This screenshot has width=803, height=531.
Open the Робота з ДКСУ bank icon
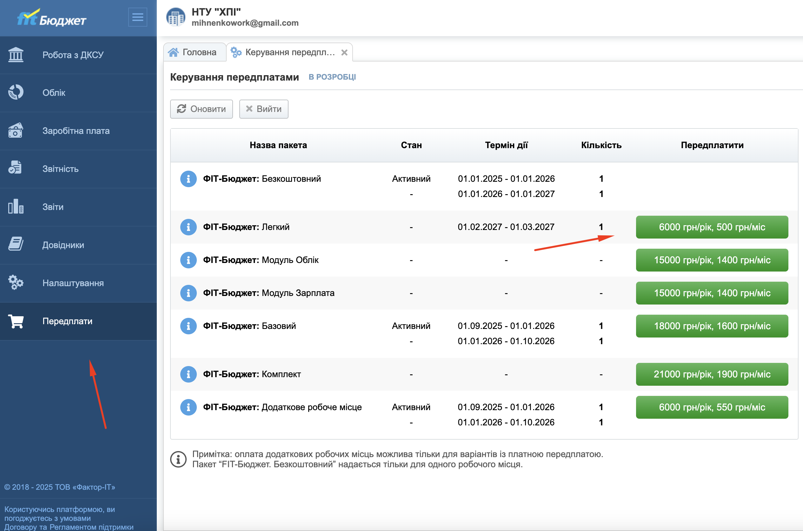coord(16,55)
